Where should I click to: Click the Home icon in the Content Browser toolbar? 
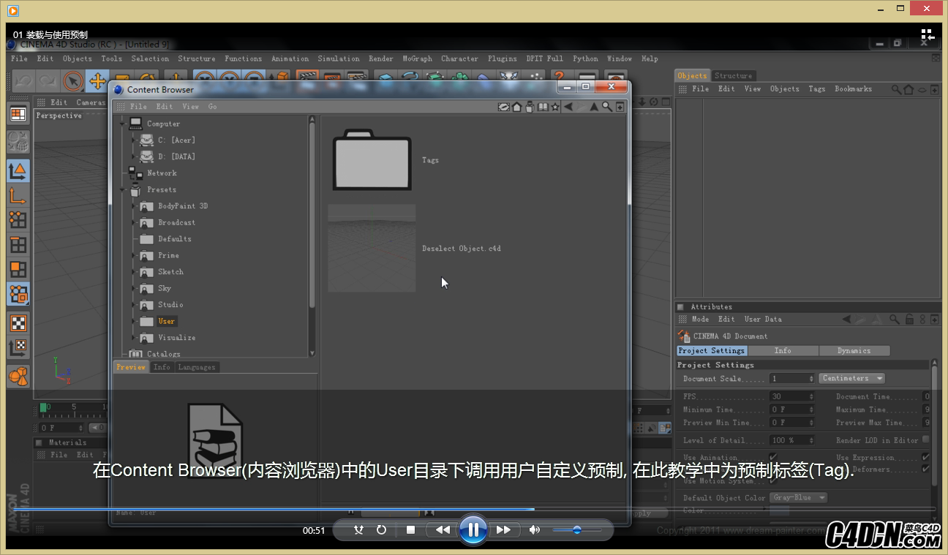click(517, 107)
